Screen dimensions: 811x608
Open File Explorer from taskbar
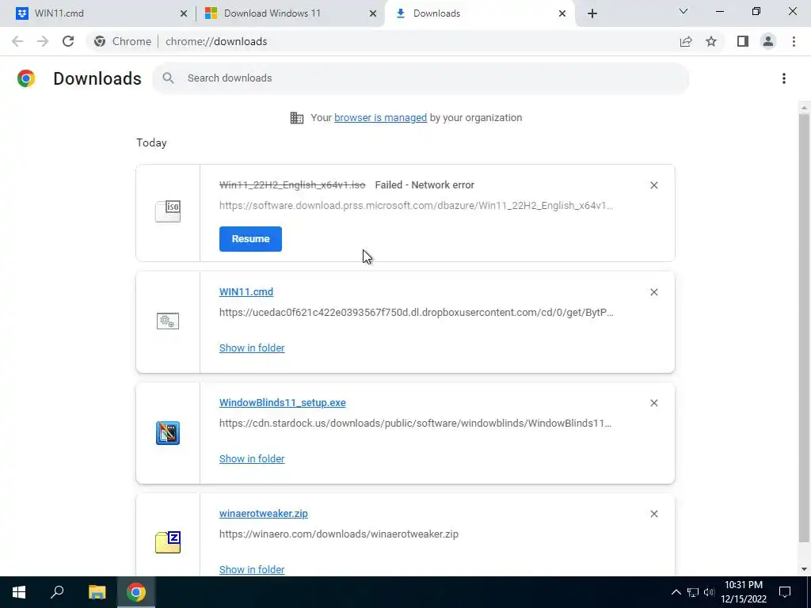coord(97,592)
